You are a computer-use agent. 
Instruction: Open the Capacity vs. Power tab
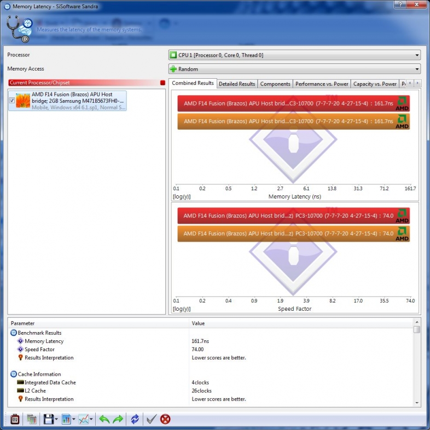click(375, 84)
